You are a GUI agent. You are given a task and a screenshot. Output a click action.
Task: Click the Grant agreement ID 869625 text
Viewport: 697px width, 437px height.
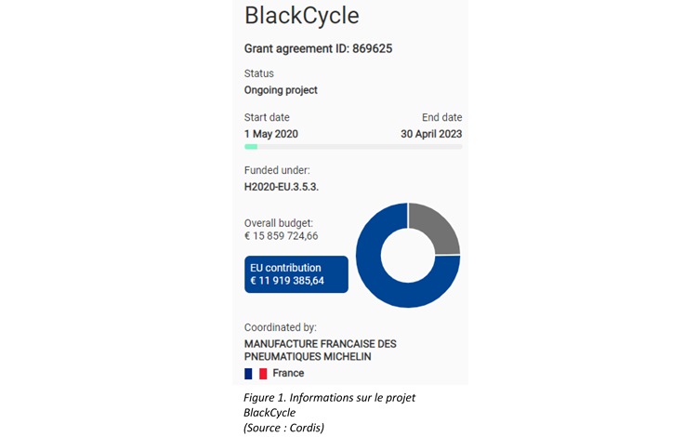pos(318,48)
